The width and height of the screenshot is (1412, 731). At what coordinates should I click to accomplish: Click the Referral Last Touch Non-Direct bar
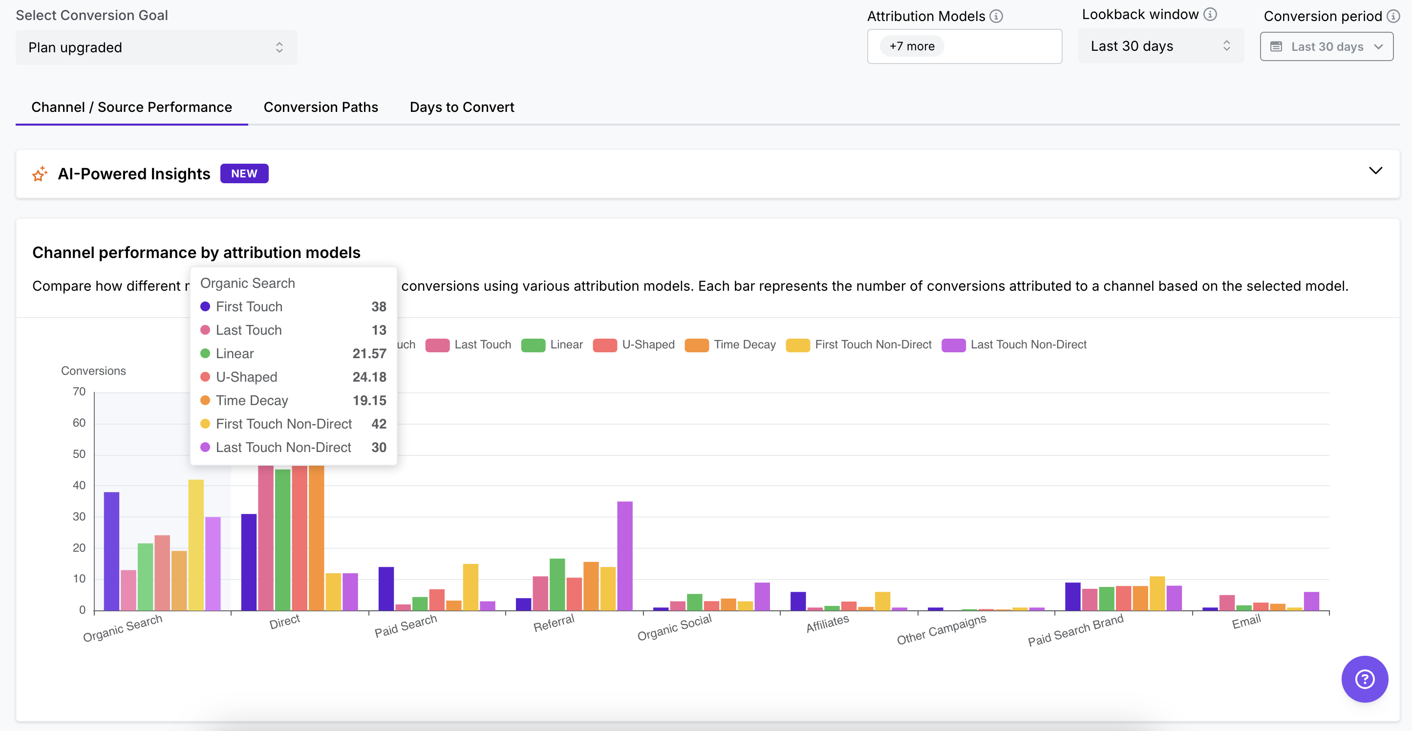tap(624, 555)
